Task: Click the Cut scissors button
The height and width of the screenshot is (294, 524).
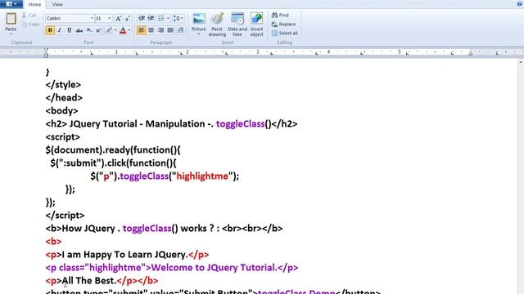Action: tap(29, 15)
